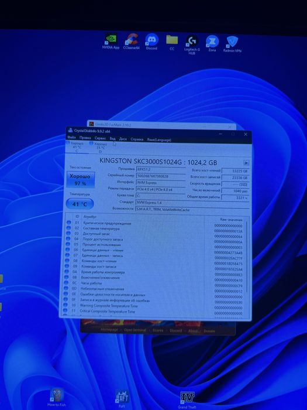The height and width of the screenshot is (410, 307).
Task: Open the NVIDIA App desktop shortcut
Action: 111,42
